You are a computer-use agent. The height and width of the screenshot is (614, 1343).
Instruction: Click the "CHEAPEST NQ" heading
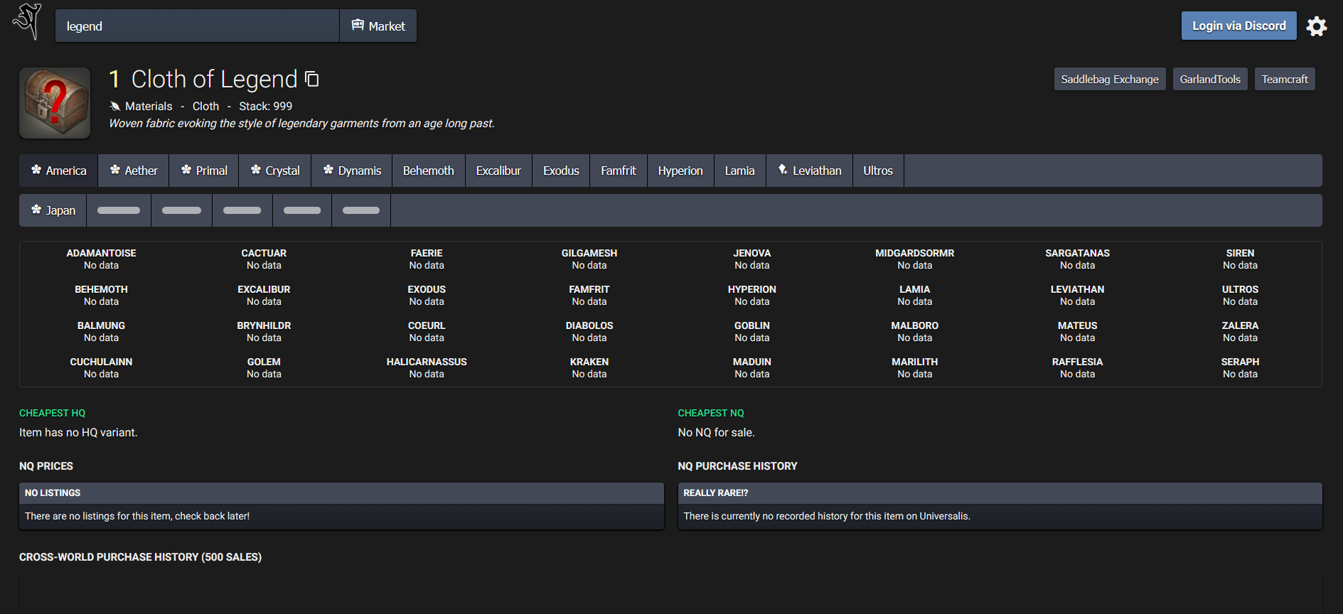click(711, 413)
